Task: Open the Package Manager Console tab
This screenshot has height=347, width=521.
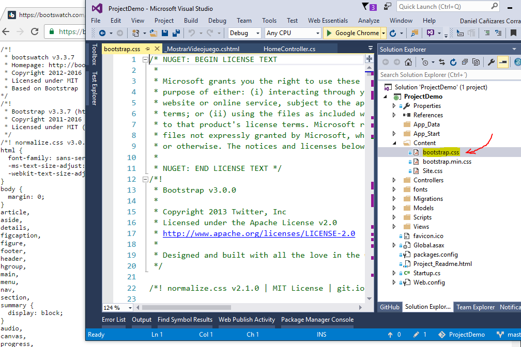Action: [317, 320]
